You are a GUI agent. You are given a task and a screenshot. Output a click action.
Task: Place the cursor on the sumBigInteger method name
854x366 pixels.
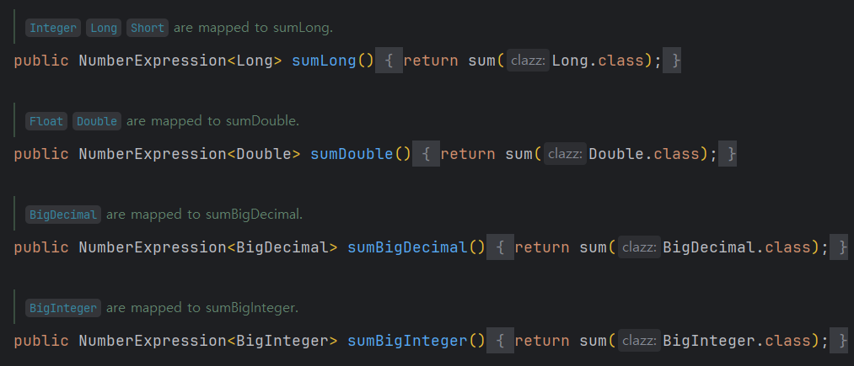click(x=407, y=341)
